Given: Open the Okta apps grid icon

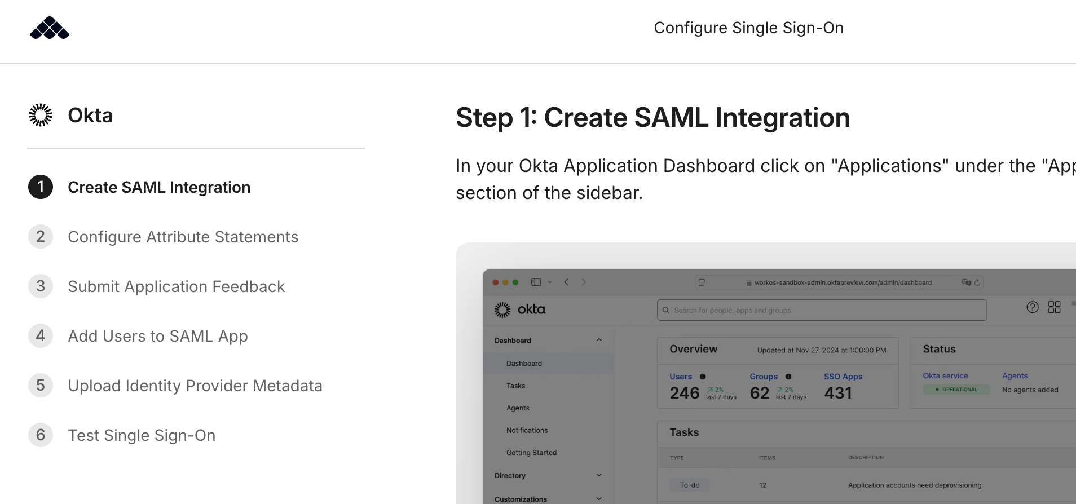Looking at the screenshot, I should pyautogui.click(x=1054, y=307).
